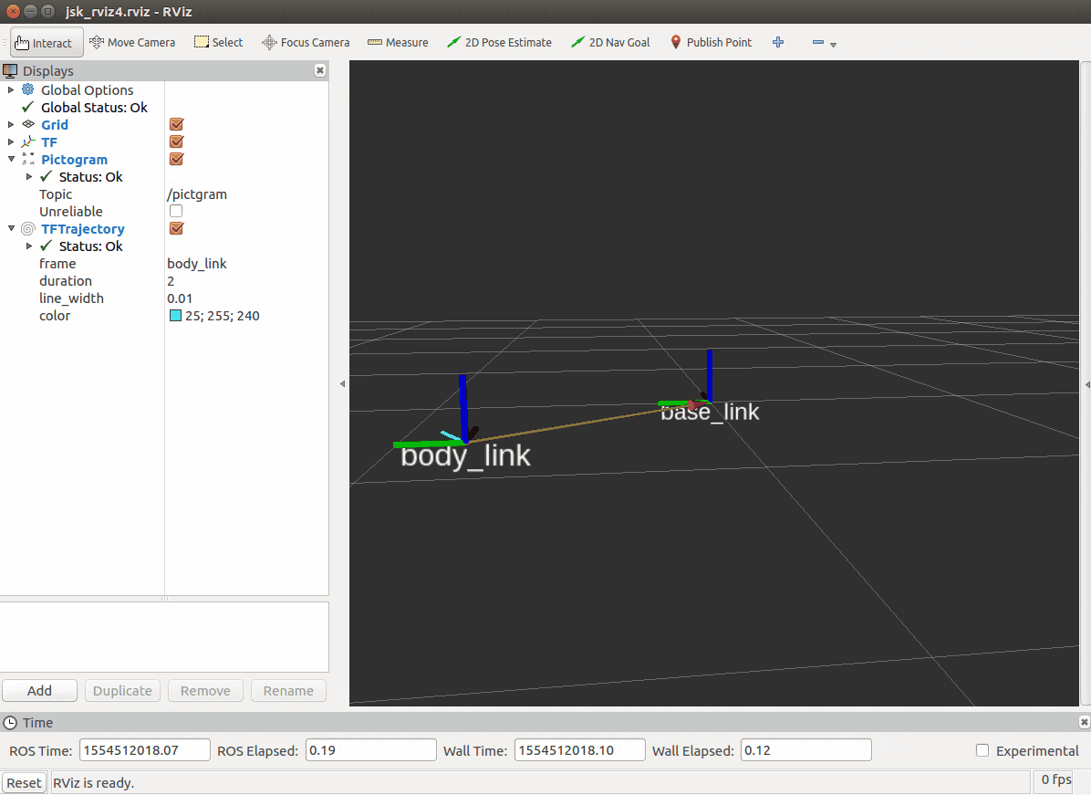Click the Add display button
The height and width of the screenshot is (795, 1091).
[x=39, y=691]
